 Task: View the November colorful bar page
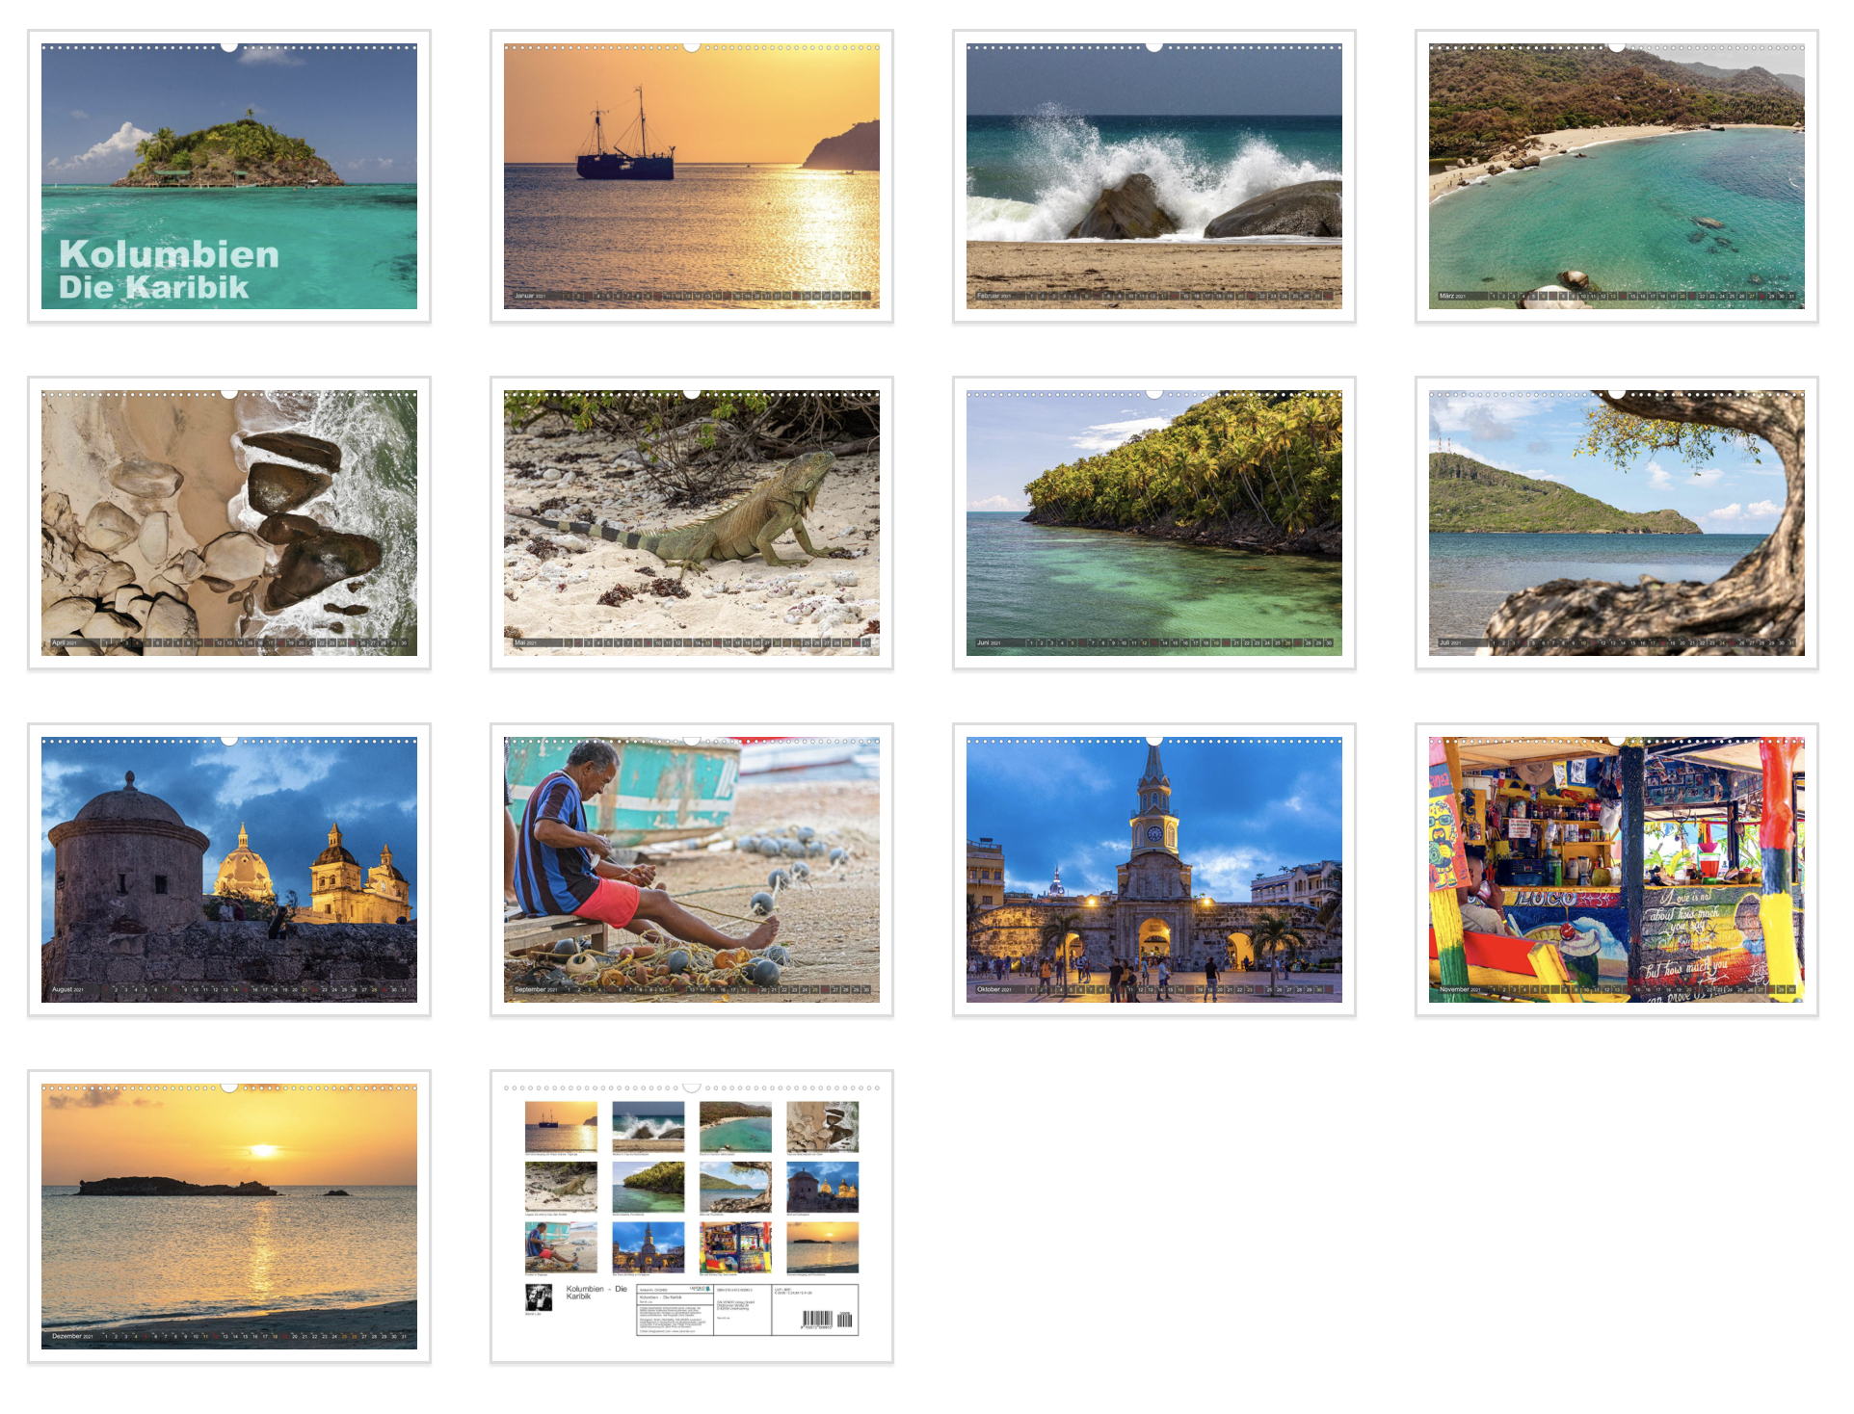[1617, 870]
